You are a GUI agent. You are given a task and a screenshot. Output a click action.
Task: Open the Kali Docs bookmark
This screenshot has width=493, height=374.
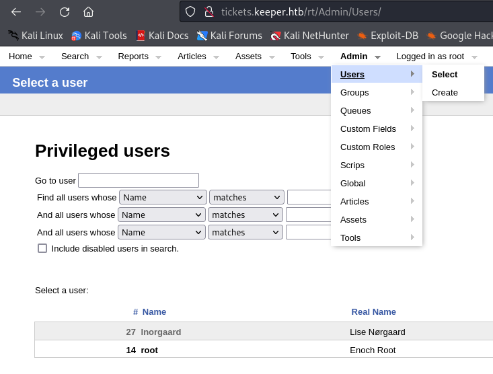(162, 36)
